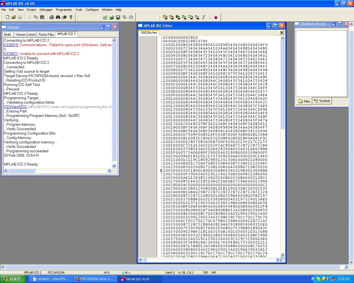Open the Project menu
Image resolution: width=354 pixels, height=283 pixels.
point(32,10)
